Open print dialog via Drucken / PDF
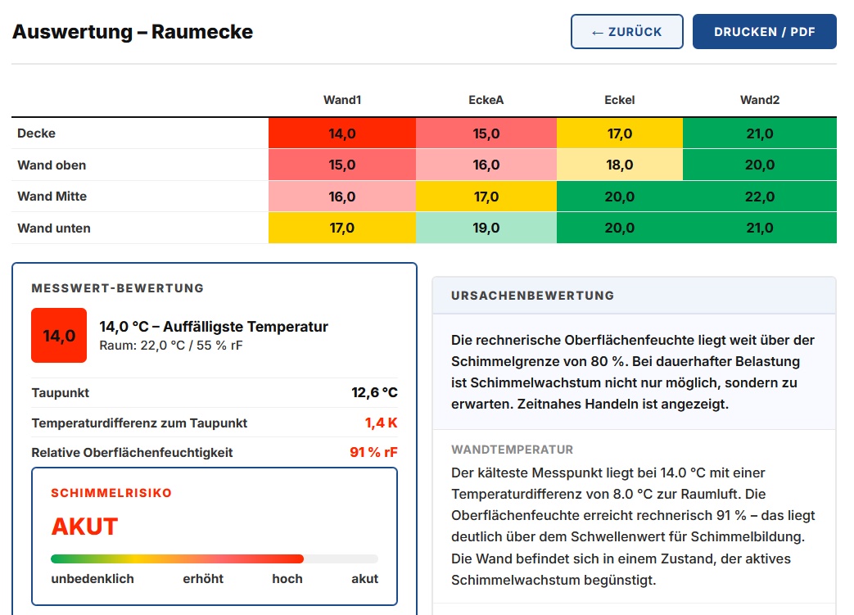854x615 pixels. coord(764,32)
